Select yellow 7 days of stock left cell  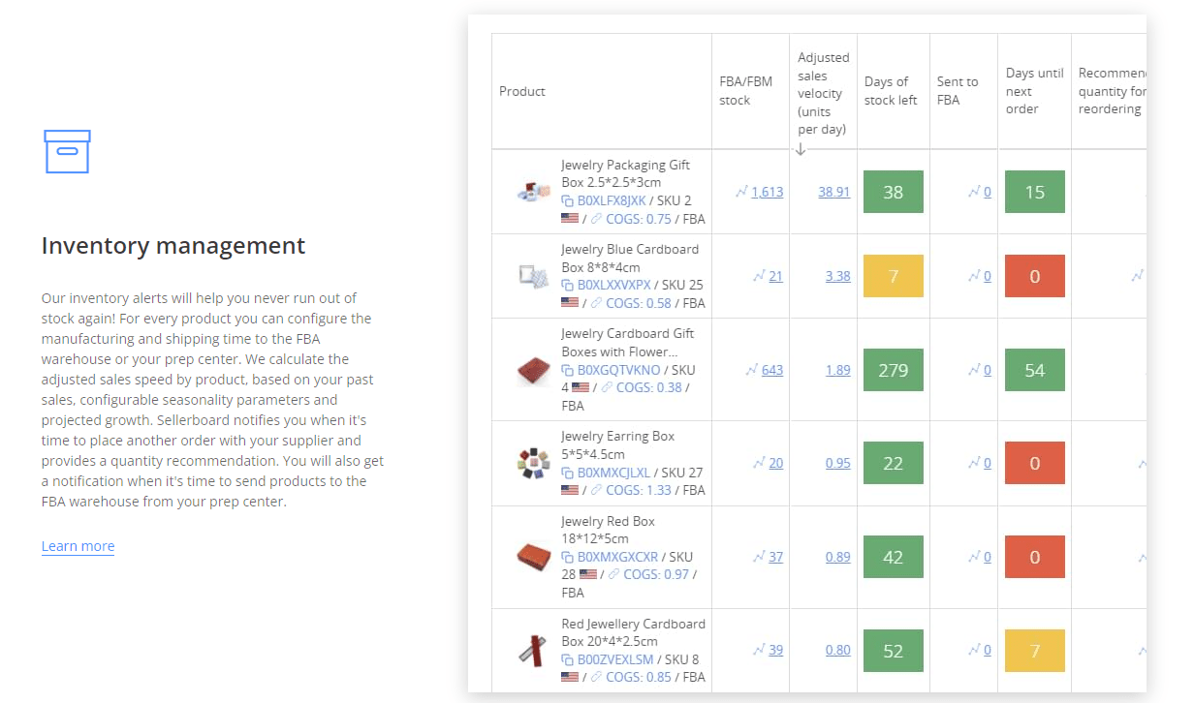click(893, 276)
